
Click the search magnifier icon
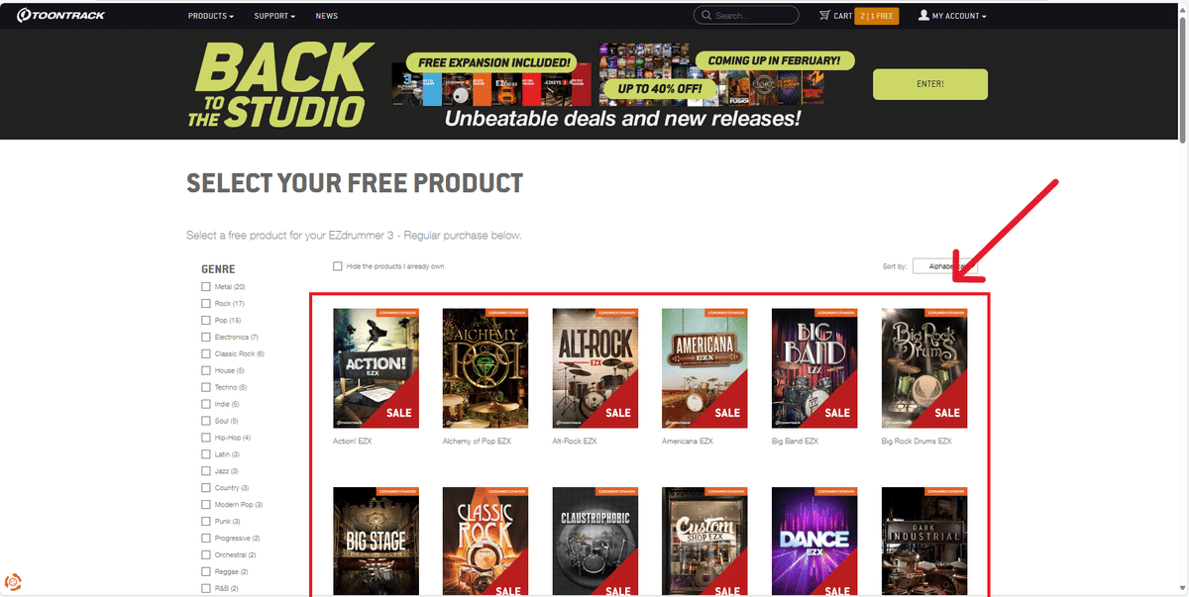[705, 16]
